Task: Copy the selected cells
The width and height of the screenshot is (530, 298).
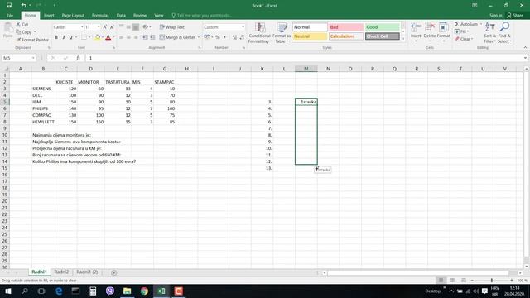Action: pos(25,32)
